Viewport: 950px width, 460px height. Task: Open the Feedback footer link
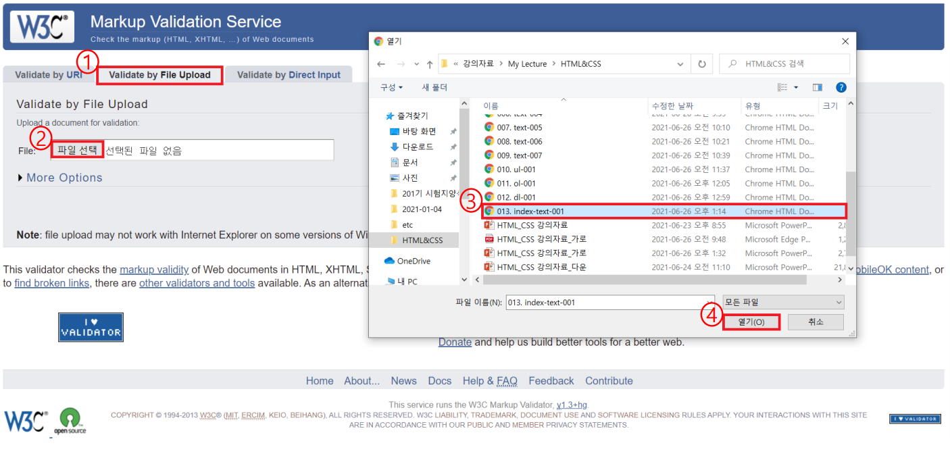point(551,381)
